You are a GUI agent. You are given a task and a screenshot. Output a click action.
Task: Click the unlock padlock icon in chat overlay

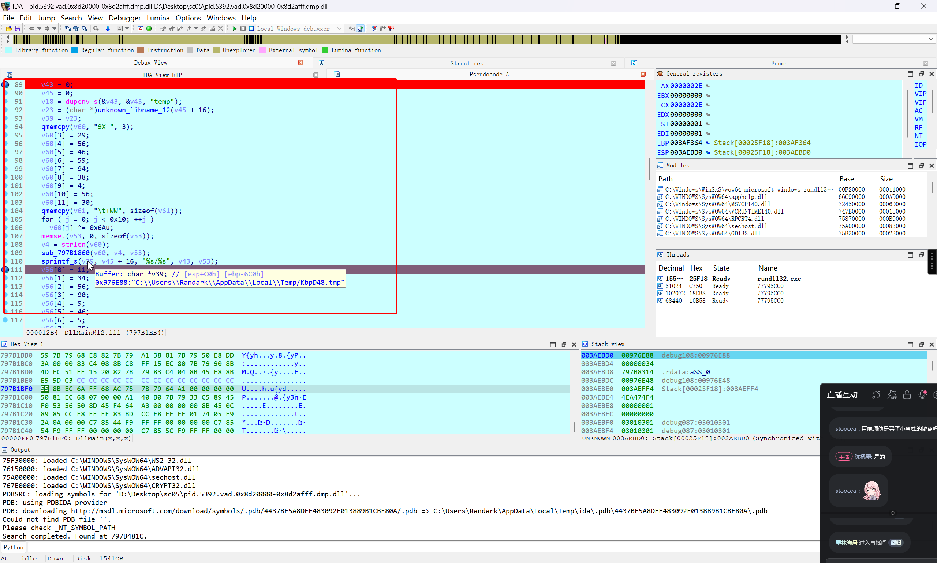point(907,394)
